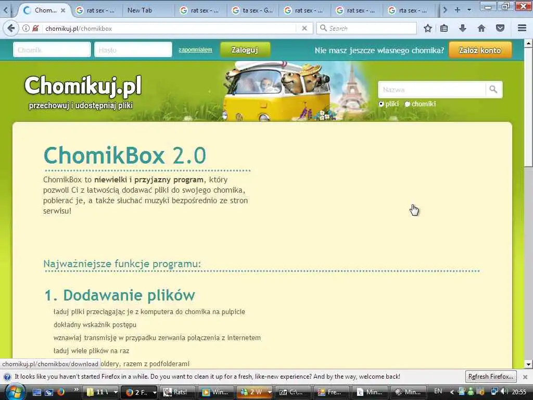Click 'ładuj wiele plików na raz' item
Image resolution: width=533 pixels, height=400 pixels.
(91, 351)
